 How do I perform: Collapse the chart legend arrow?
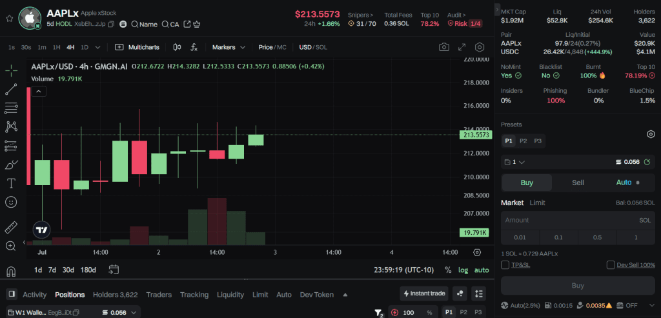(38, 91)
